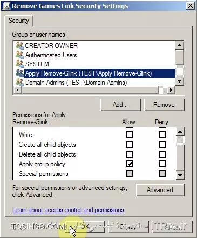197x238 pixels.
Task: Click group list scroll up arrow
Action: [179, 45]
